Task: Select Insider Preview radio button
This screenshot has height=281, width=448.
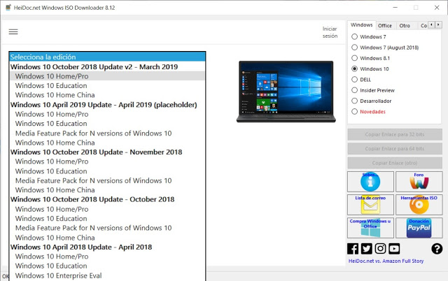Action: (355, 90)
